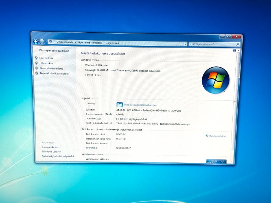Maximize the Järjestelmä window

pyautogui.click(x=228, y=37)
